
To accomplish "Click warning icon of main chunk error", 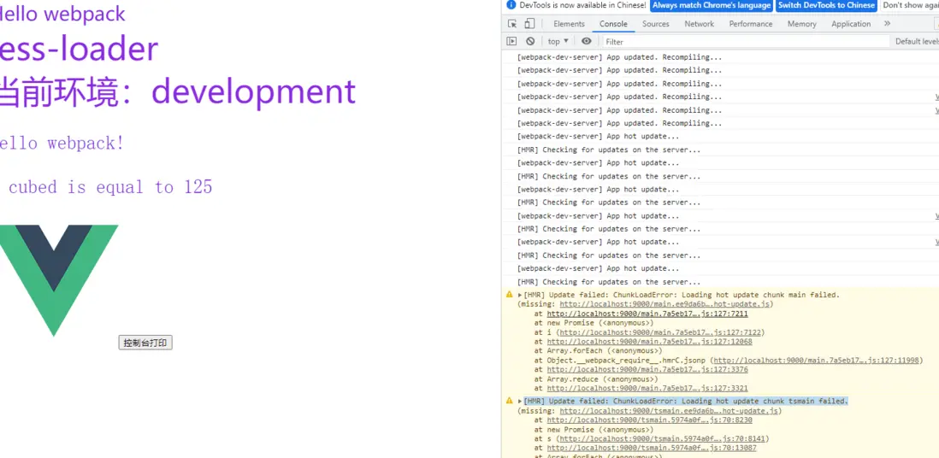I will 510,295.
